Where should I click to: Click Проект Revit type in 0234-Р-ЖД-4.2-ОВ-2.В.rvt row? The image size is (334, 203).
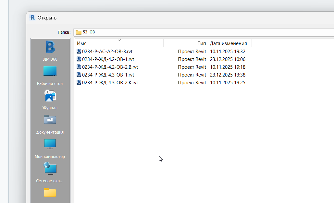pos(192,67)
